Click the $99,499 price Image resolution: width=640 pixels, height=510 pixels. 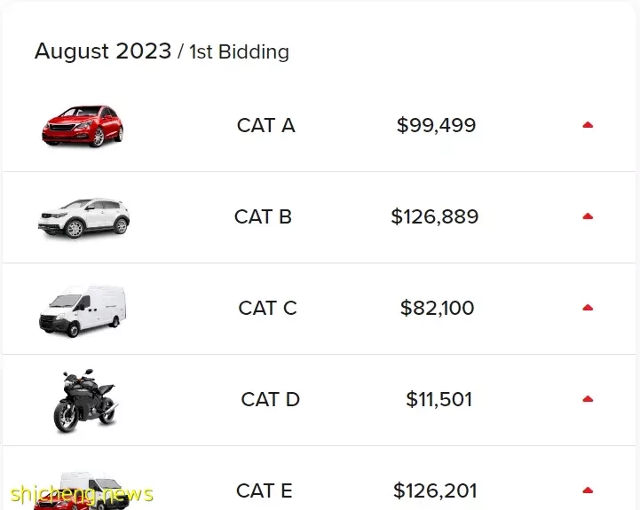(x=436, y=125)
